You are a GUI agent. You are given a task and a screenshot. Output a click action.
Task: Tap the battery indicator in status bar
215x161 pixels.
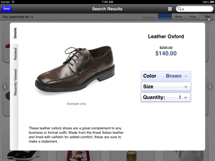(212, 2)
